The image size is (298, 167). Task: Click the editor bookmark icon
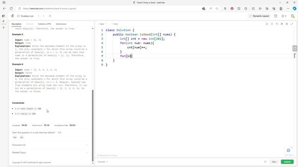(267, 24)
